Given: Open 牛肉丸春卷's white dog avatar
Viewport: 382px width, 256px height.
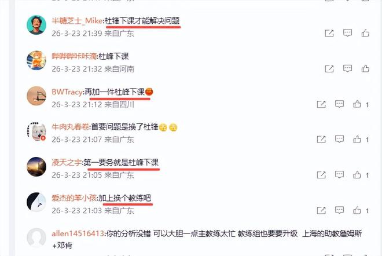Looking at the screenshot, I should click(x=36, y=131).
